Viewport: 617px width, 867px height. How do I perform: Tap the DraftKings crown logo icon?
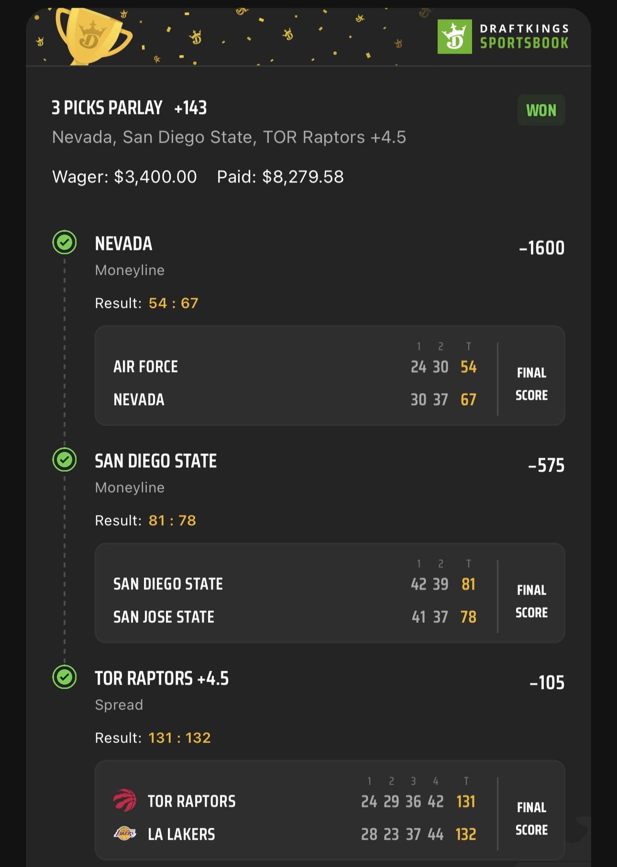tap(454, 36)
